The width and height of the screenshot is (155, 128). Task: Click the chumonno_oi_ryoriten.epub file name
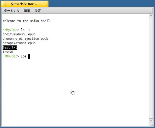[25, 39]
